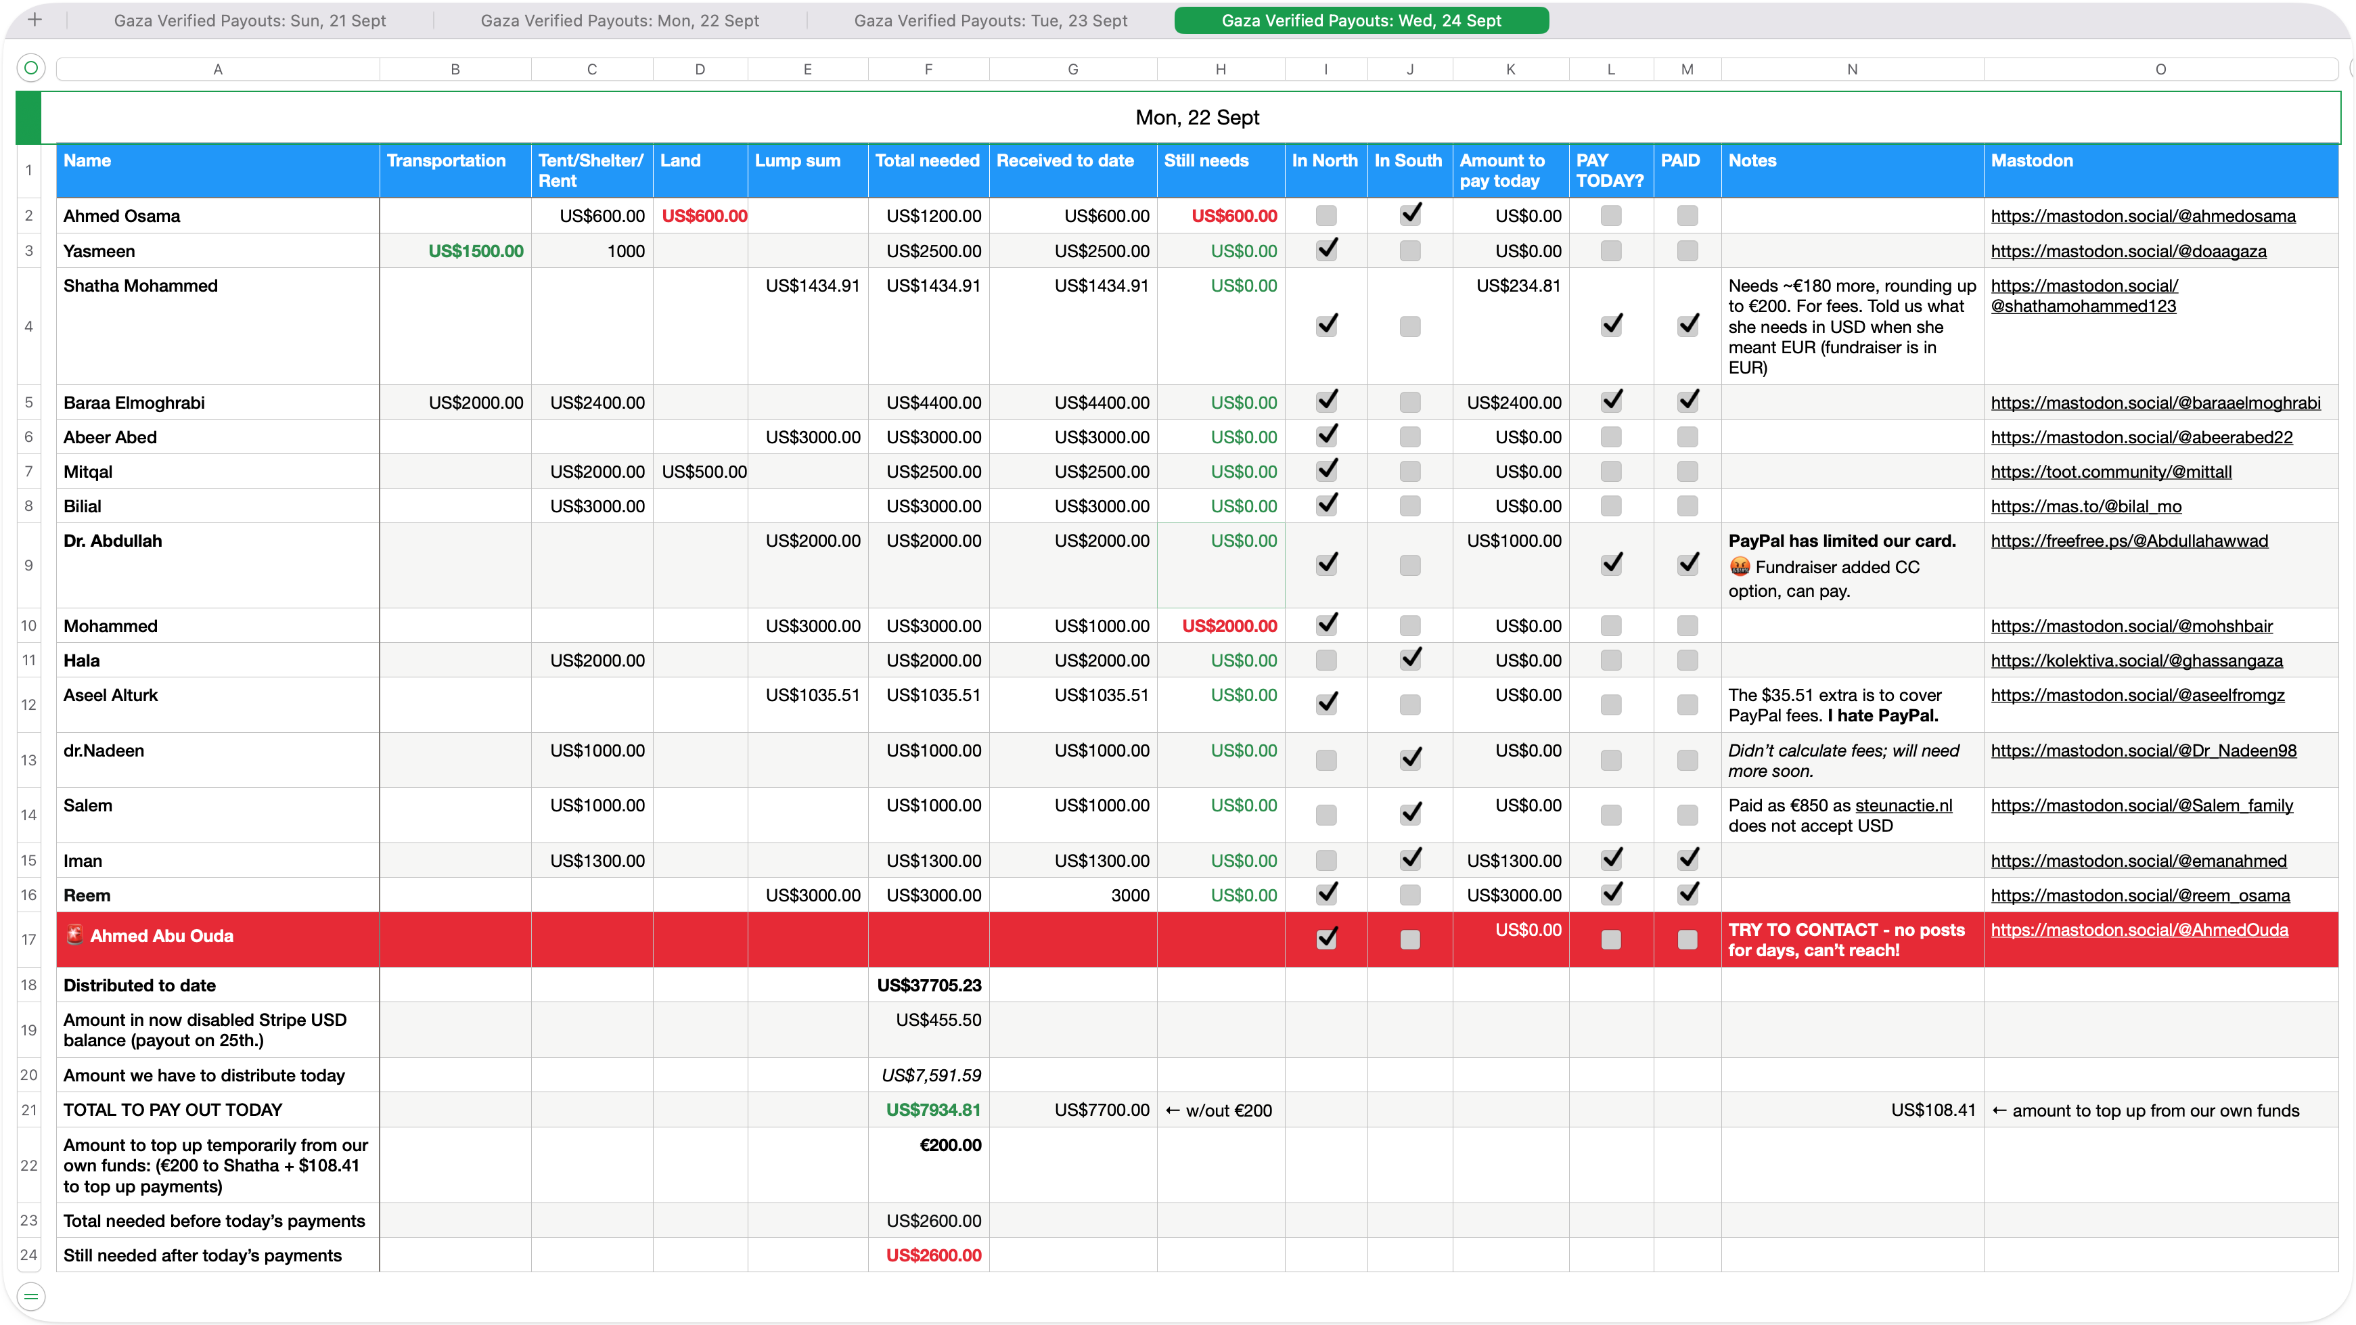Click the add sheet plus icon
Viewport: 2356px width, 1325px height.
click(35, 19)
